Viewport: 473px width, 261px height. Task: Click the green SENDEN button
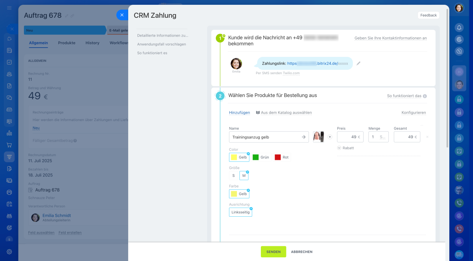pyautogui.click(x=273, y=252)
